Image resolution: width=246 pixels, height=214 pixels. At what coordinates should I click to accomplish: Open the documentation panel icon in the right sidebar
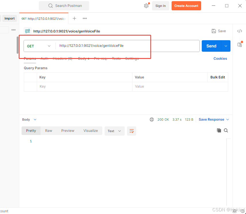click(240, 45)
